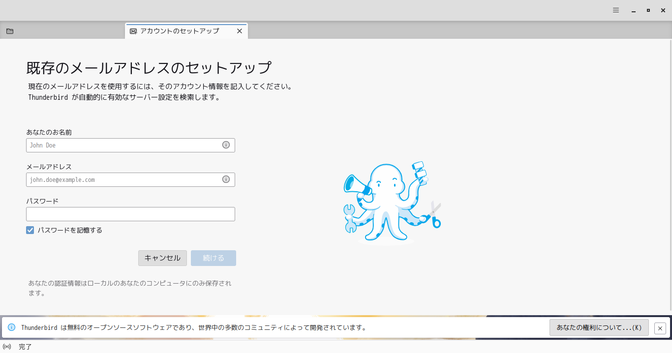This screenshot has height=353, width=672.
Task: Click the connection status icon in status bar
Action: point(7,347)
